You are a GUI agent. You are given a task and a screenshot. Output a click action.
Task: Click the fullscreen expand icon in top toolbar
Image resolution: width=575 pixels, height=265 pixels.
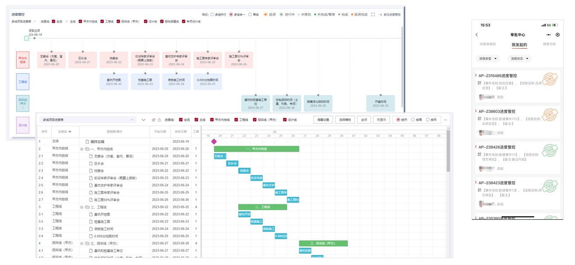(373, 15)
